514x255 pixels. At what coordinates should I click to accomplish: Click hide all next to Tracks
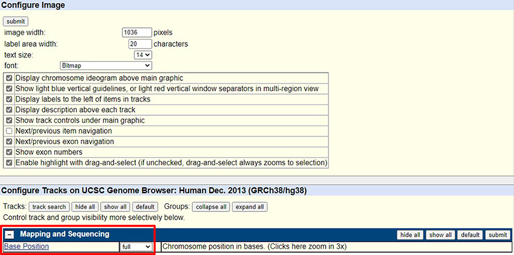click(x=85, y=207)
